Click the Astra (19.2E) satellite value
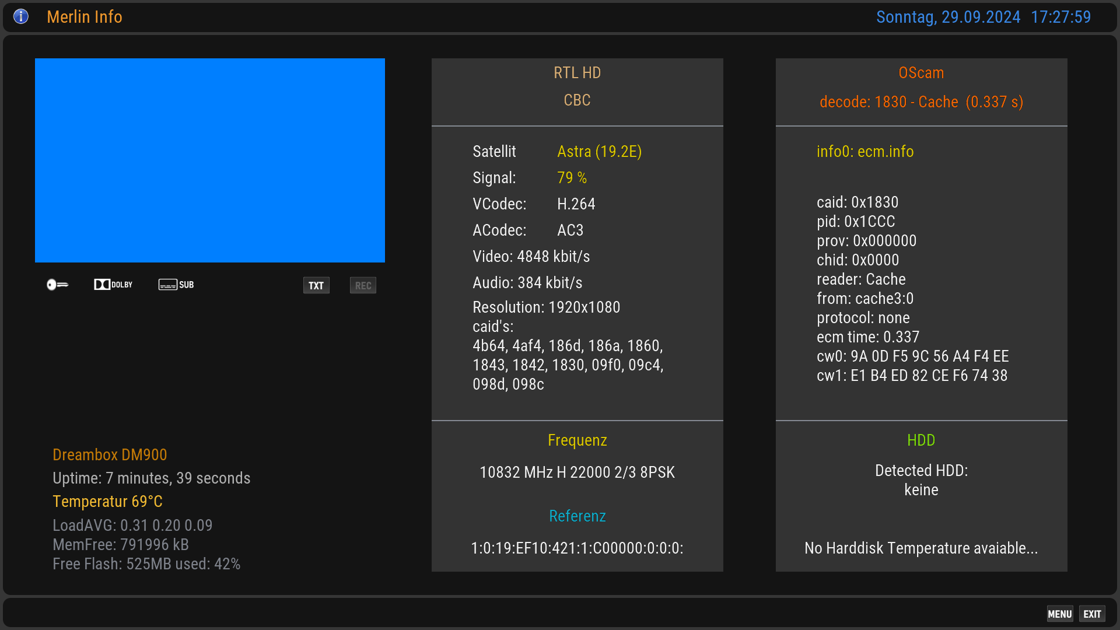The width and height of the screenshot is (1120, 630). click(599, 152)
